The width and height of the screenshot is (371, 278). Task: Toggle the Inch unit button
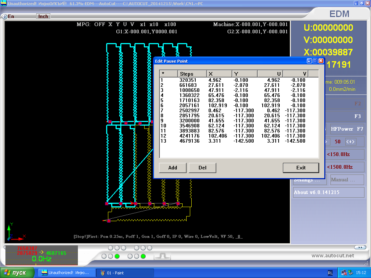(43, 16)
